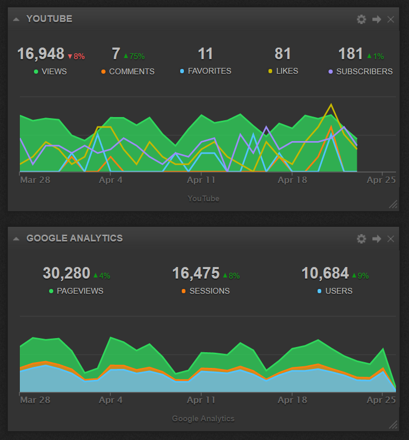The height and width of the screenshot is (440, 409).
Task: Click YouTube caption under top chart
Action: click(x=203, y=199)
